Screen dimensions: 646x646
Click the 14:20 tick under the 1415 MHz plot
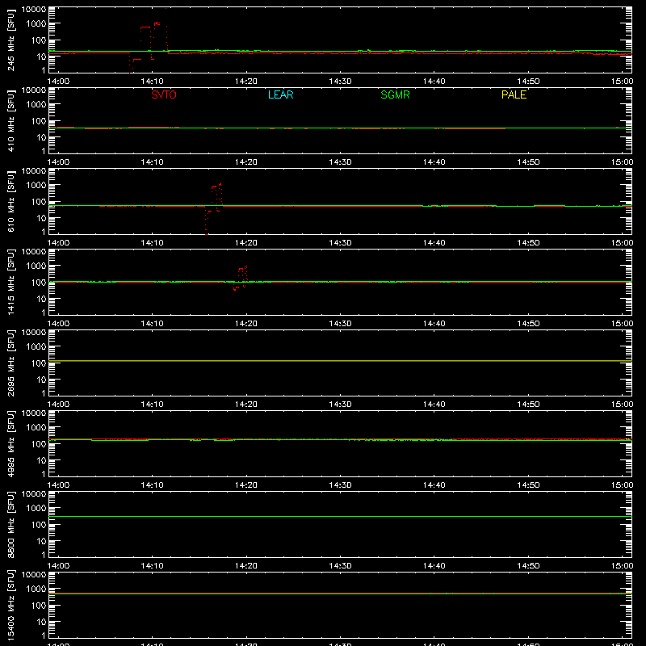click(x=246, y=324)
